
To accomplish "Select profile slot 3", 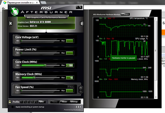I will pyautogui.click(x=29, y=102).
